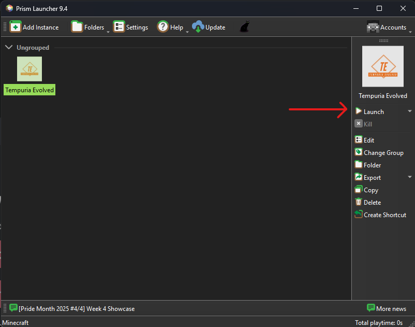Viewport: 415px width, 327px height.
Task: Open the Launch dropdown arrow
Action: [410, 111]
